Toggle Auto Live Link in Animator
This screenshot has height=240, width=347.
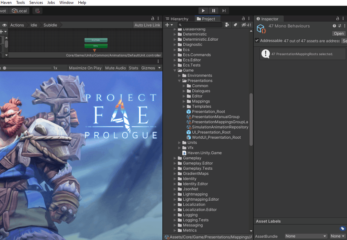coord(147,25)
